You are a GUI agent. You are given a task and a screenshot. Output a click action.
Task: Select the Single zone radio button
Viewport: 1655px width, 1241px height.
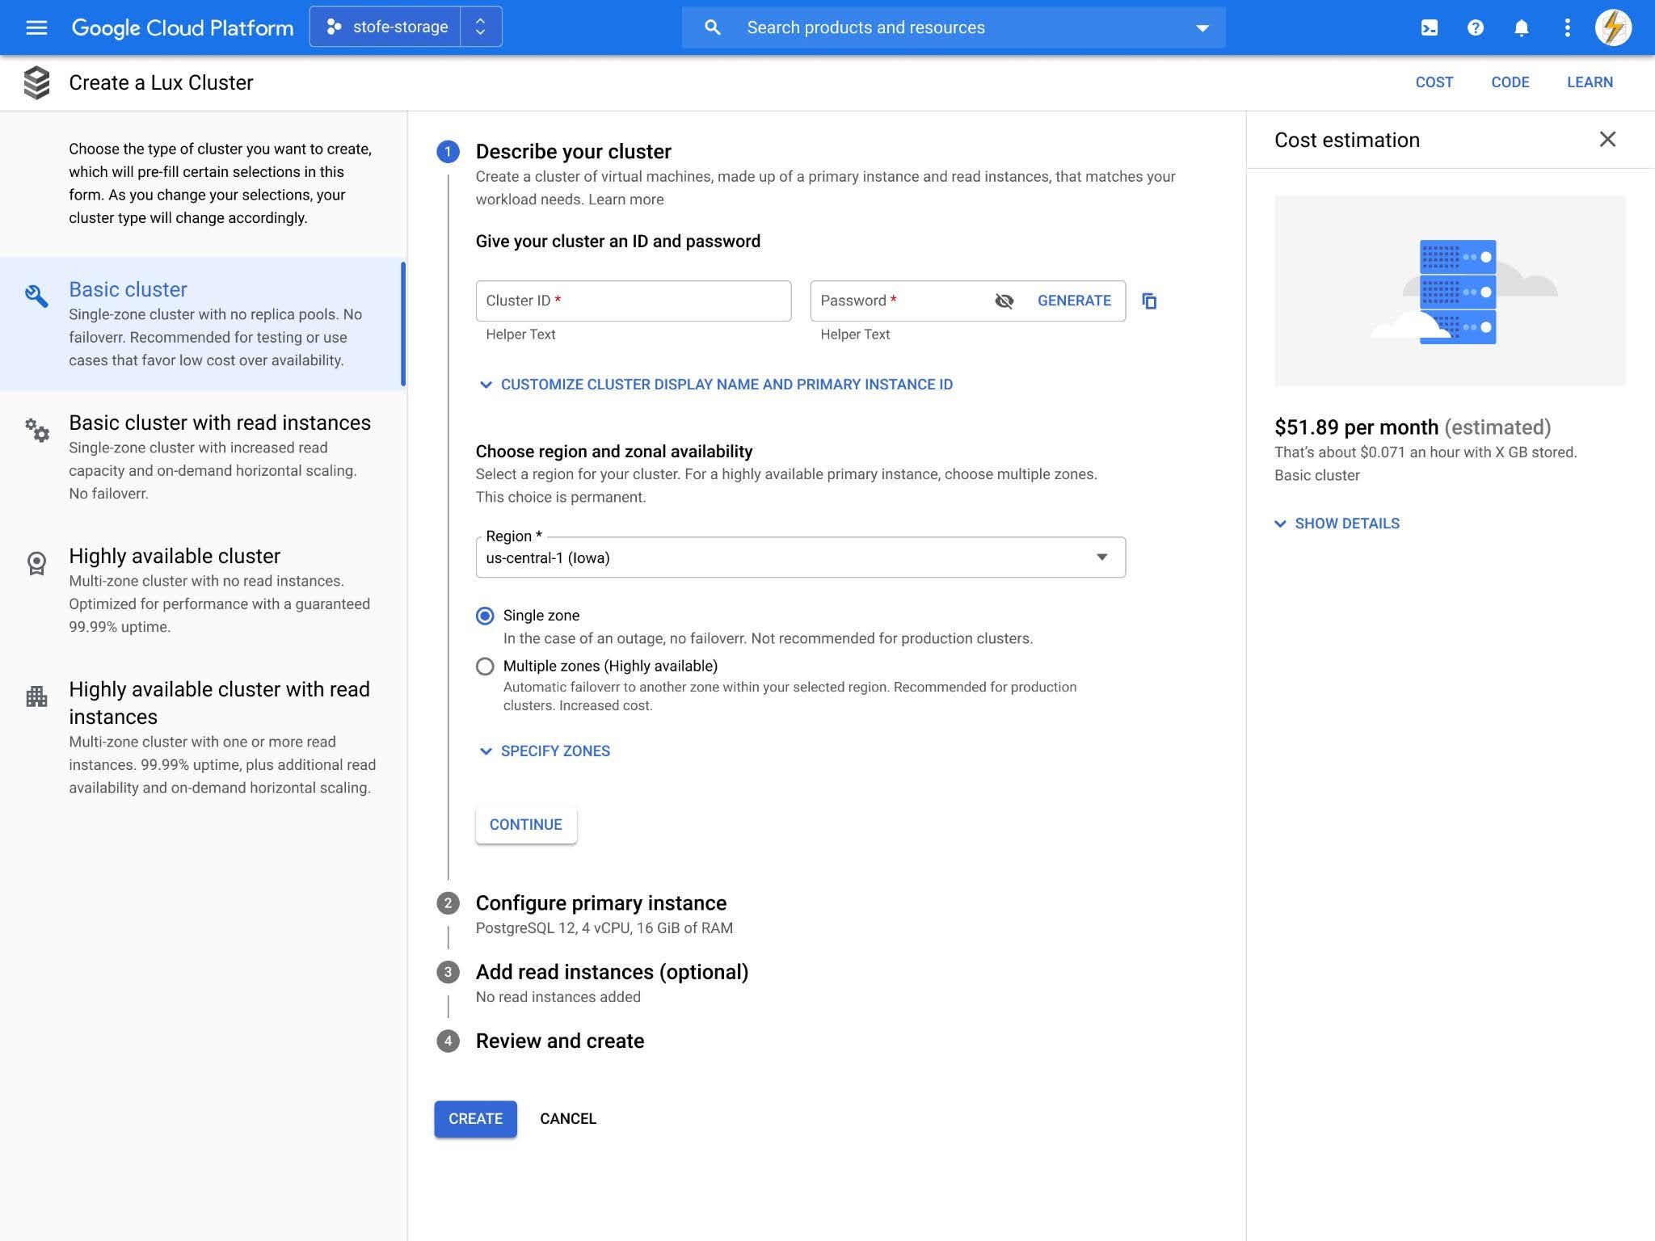point(485,616)
